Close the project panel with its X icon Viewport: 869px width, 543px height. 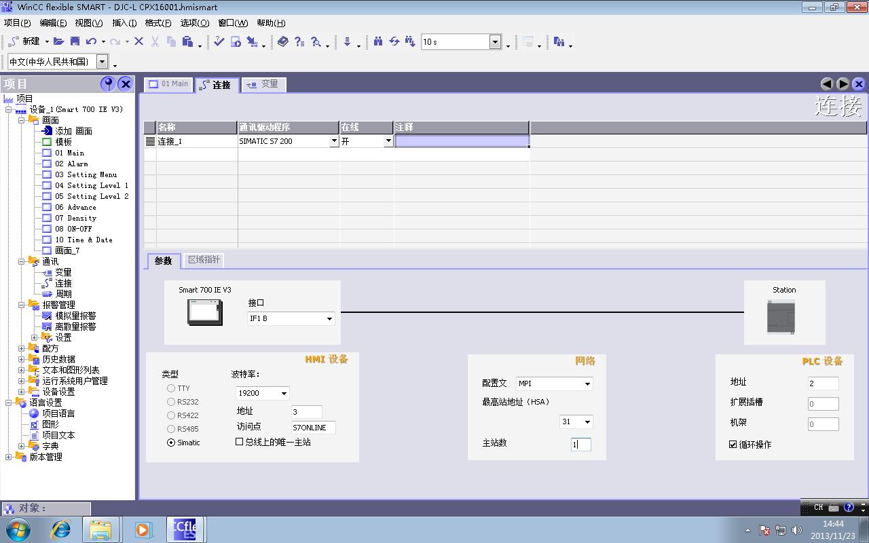click(125, 83)
